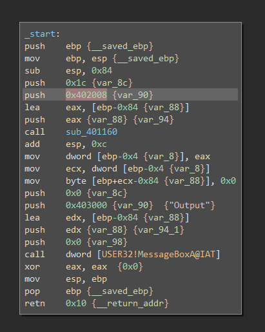Select var_94 on the push eax line

tap(153, 119)
